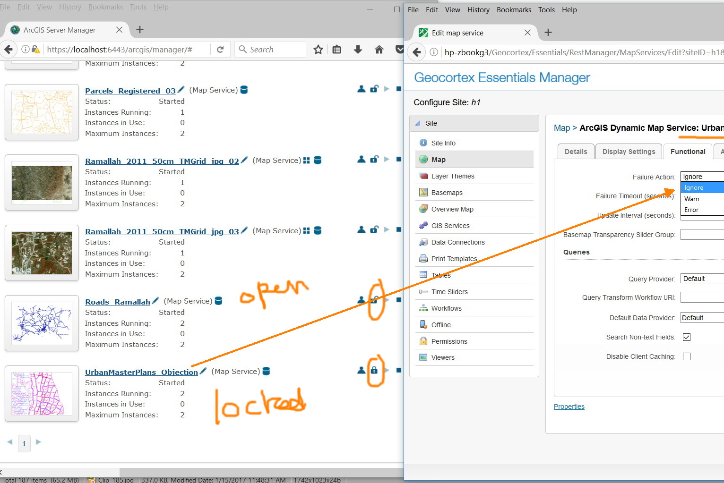
Task: Click the edit pencil beside Parcels_Registered_03
Action: coord(181,90)
